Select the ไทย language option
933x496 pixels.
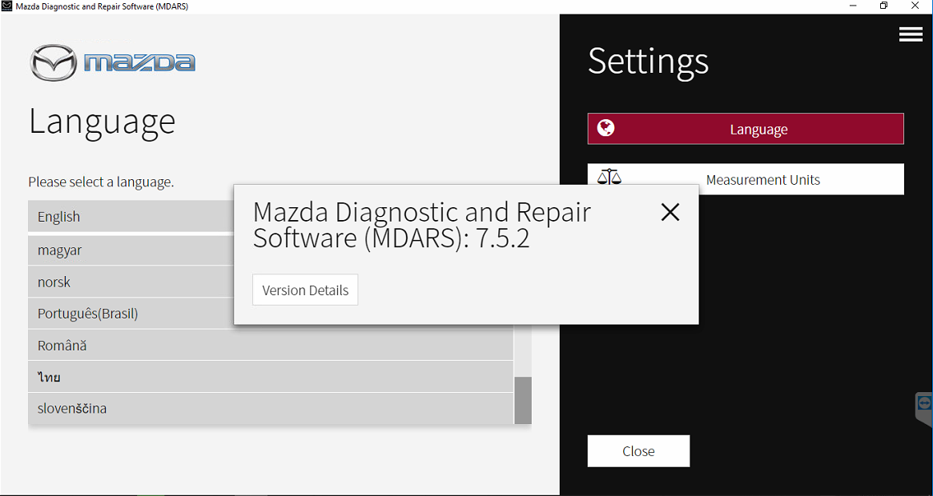128,377
